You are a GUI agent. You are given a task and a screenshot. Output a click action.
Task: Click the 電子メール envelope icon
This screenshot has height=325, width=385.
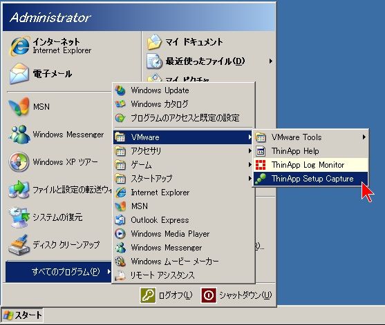click(x=19, y=74)
